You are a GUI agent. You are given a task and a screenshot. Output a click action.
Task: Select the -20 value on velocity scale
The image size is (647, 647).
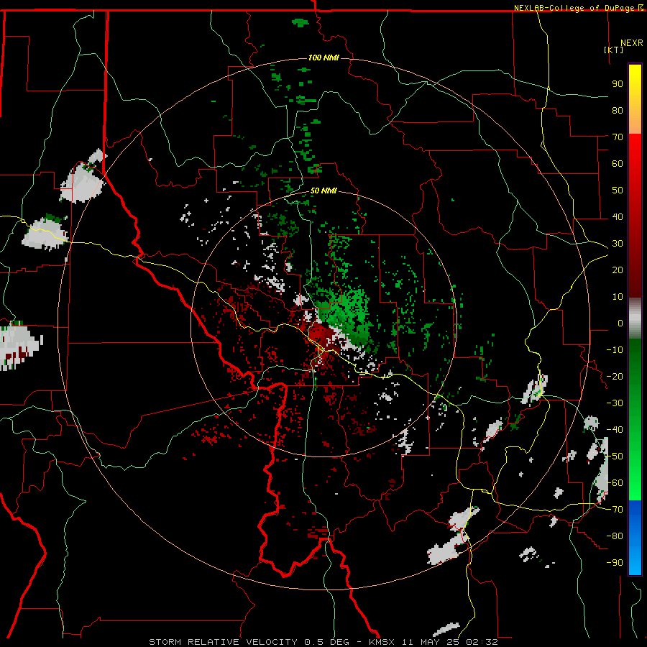point(615,377)
